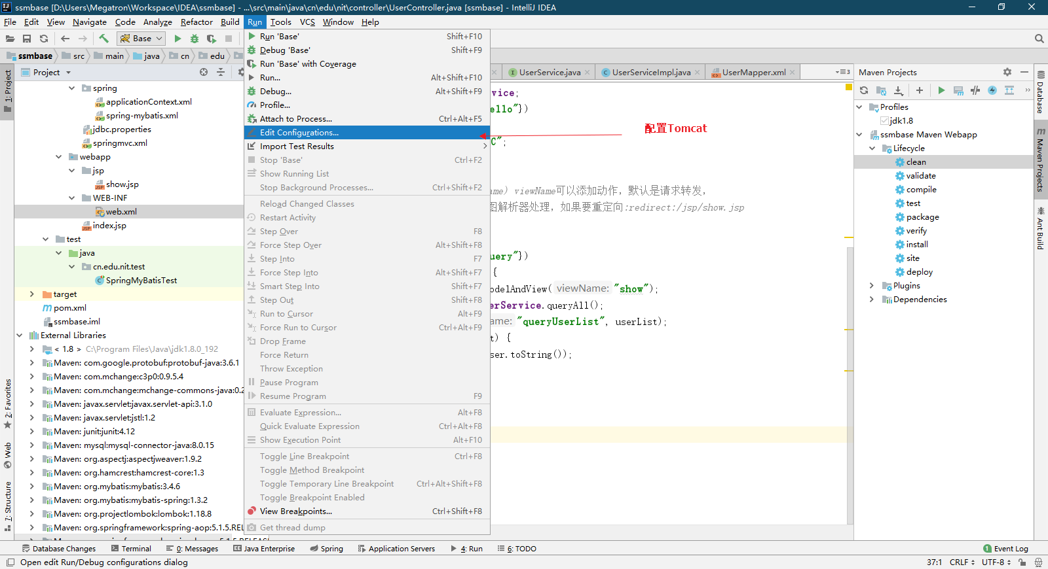Viewport: 1048px width, 569px height.
Task: Click the Build Project hammer icon
Action: tap(103, 39)
